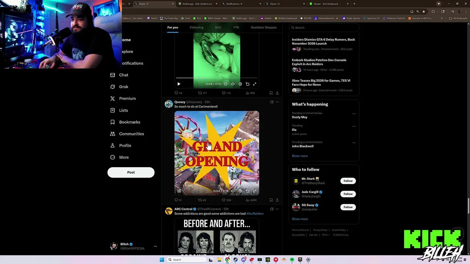
Task: Enter fullscreen on the Cartmanland video
Action: pyautogui.click(x=254, y=191)
